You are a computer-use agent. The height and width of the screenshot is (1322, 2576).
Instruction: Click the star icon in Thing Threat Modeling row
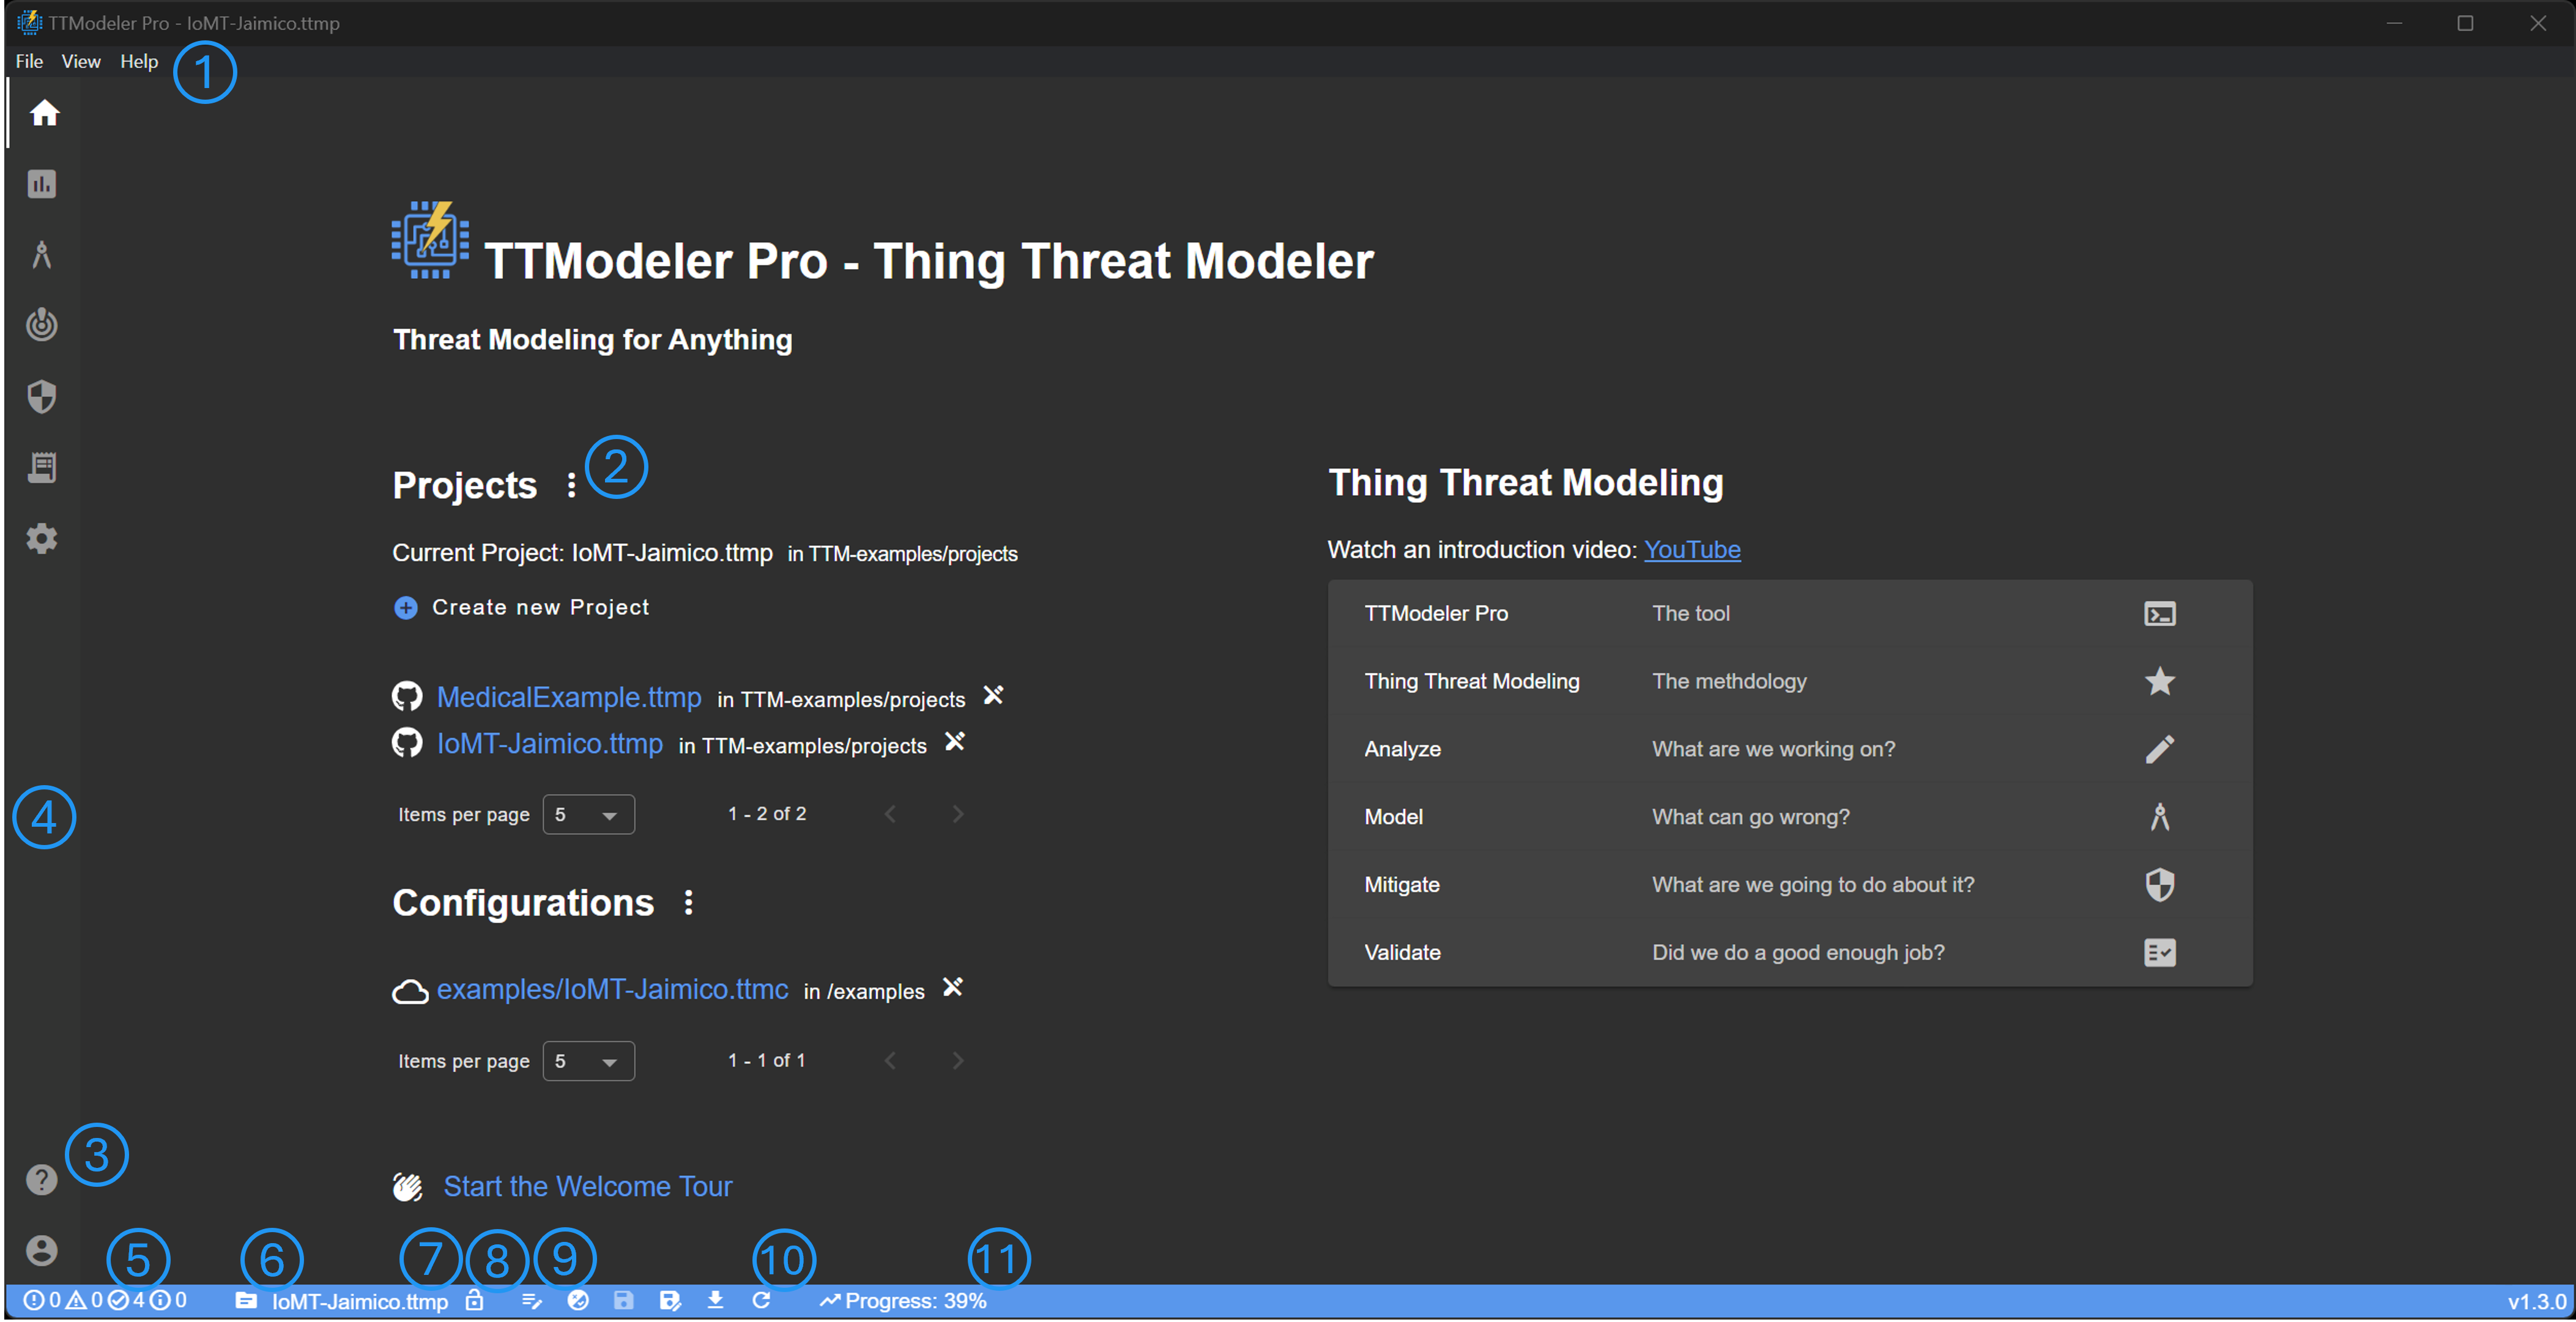2160,682
